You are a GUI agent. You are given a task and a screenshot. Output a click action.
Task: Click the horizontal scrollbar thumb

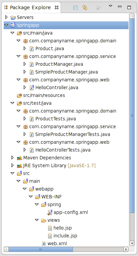pos(41,249)
